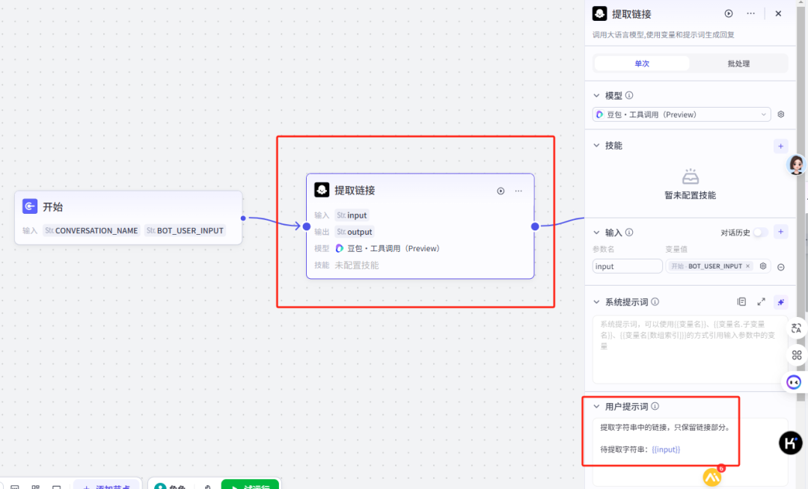Viewport: 808px width, 489px height.
Task: Click the avatar floating icon on right edge
Action: (796, 164)
